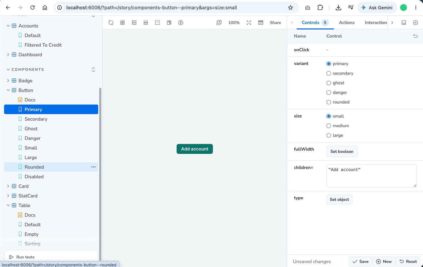Collapse the COMPONENTS section
Viewport: 423px width, 267px height.
pos(8,69)
